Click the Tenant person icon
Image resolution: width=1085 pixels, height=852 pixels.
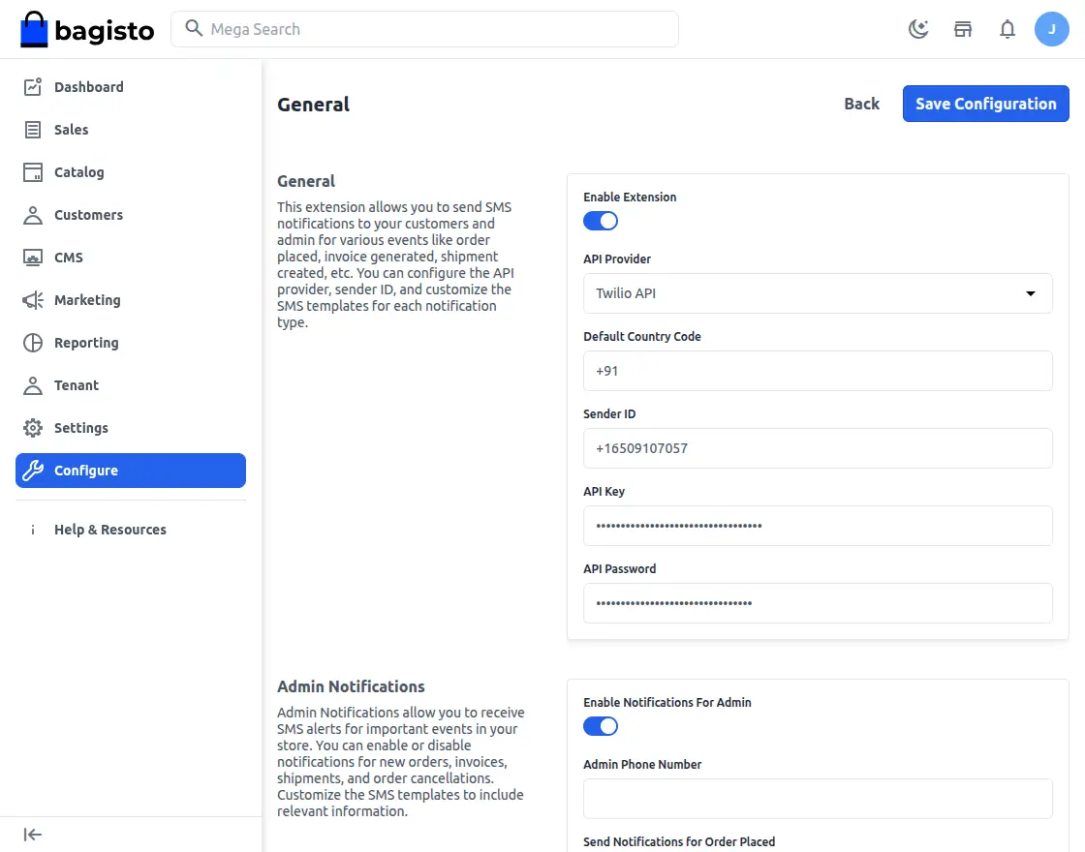33,385
